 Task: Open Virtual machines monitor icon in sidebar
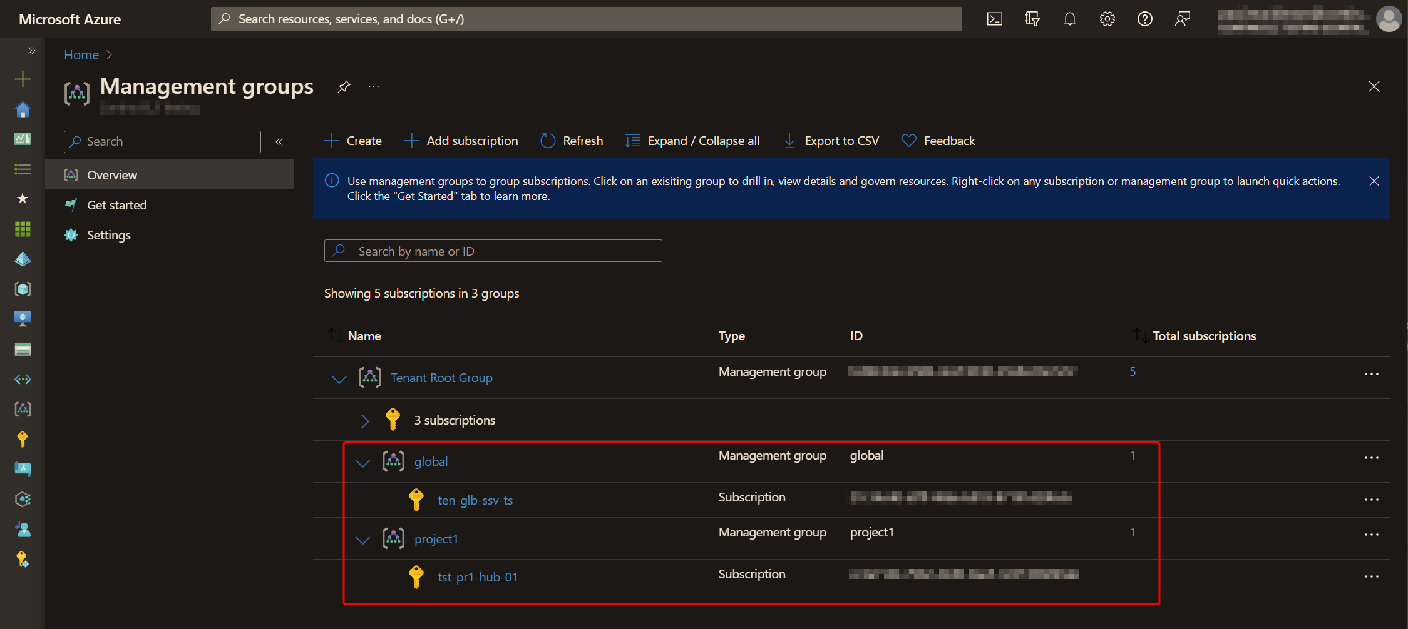click(23, 319)
